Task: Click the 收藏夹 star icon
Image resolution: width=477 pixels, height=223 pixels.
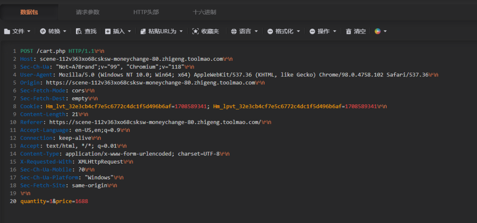Action: (195, 31)
